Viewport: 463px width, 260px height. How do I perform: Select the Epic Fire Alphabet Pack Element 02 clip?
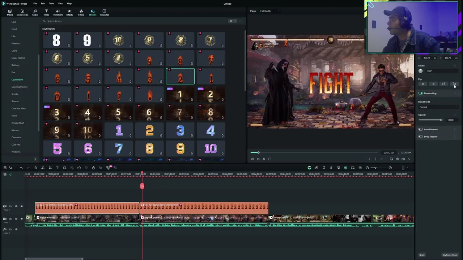point(87,208)
